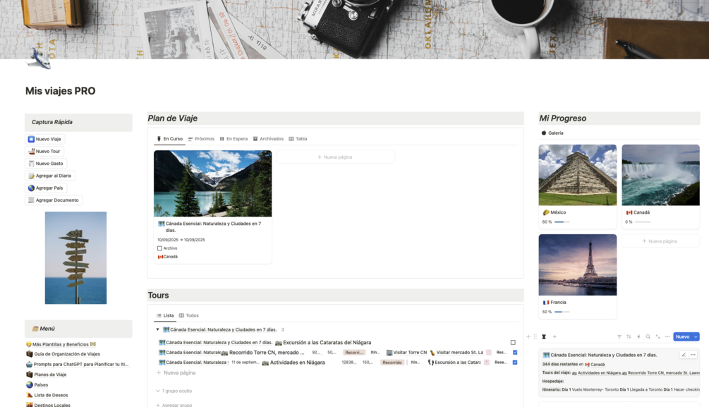709x407 pixels.
Task: Open the Canadá waterfall card image
Action: pyautogui.click(x=660, y=175)
